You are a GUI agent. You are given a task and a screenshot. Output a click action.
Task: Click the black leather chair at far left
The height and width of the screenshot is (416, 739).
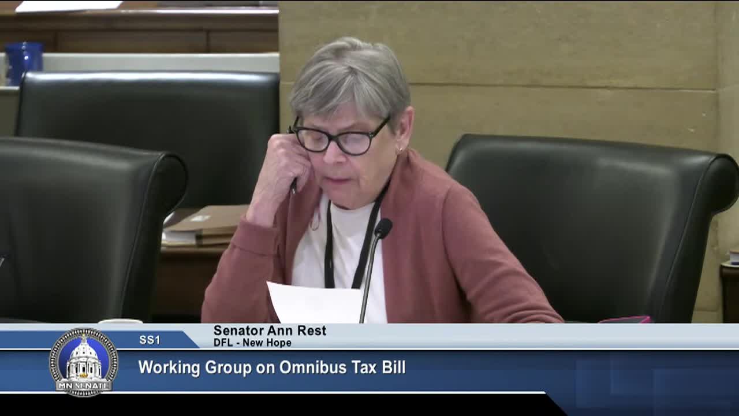(x=81, y=231)
